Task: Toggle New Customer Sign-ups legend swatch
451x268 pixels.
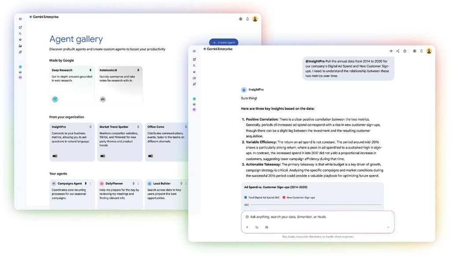Action: (x=284, y=197)
